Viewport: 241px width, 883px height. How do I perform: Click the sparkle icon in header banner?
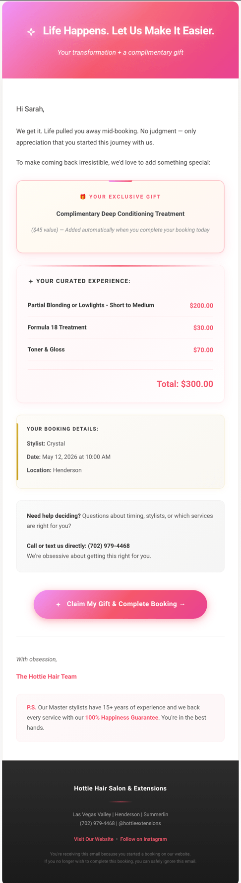click(x=31, y=32)
